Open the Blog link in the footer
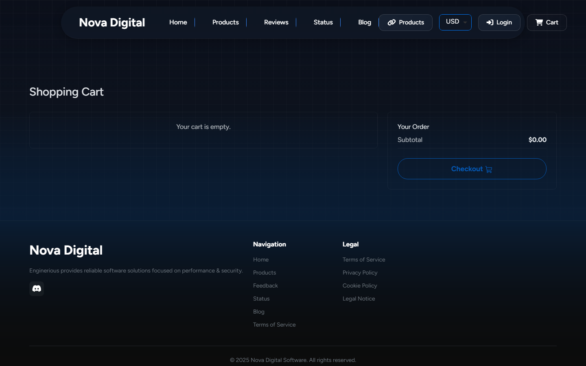Viewport: 586px width, 366px height. pyautogui.click(x=259, y=312)
